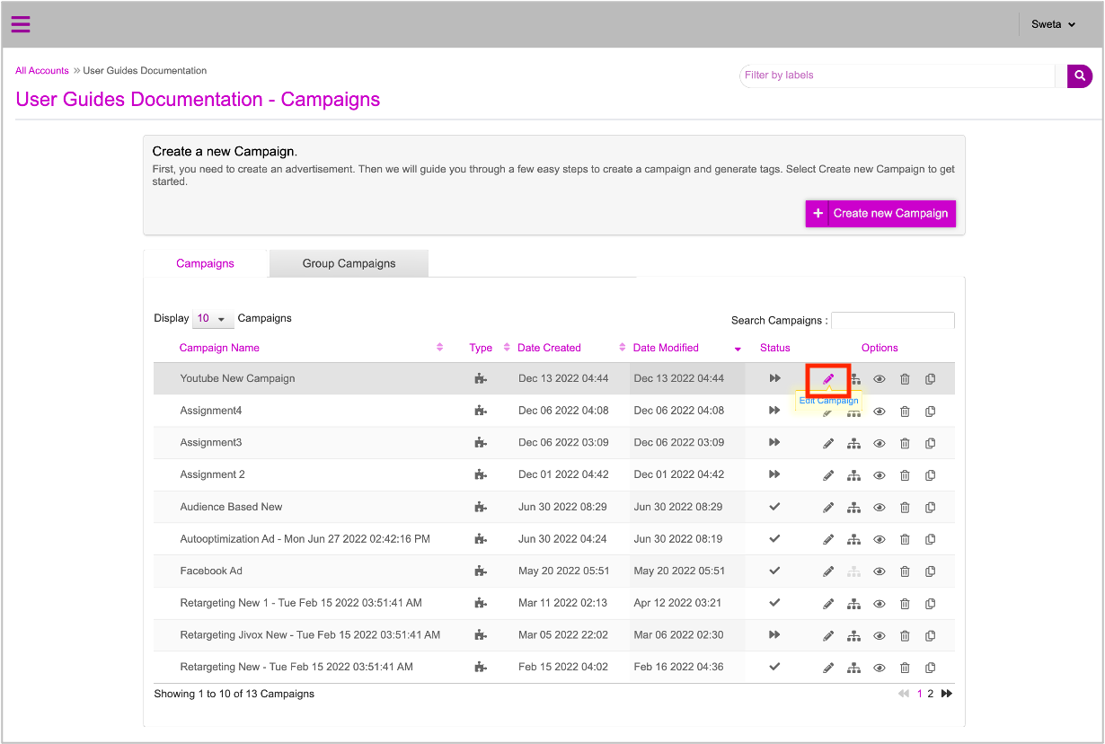
Task: Click the eye icon for Assignment4
Action: point(880,412)
